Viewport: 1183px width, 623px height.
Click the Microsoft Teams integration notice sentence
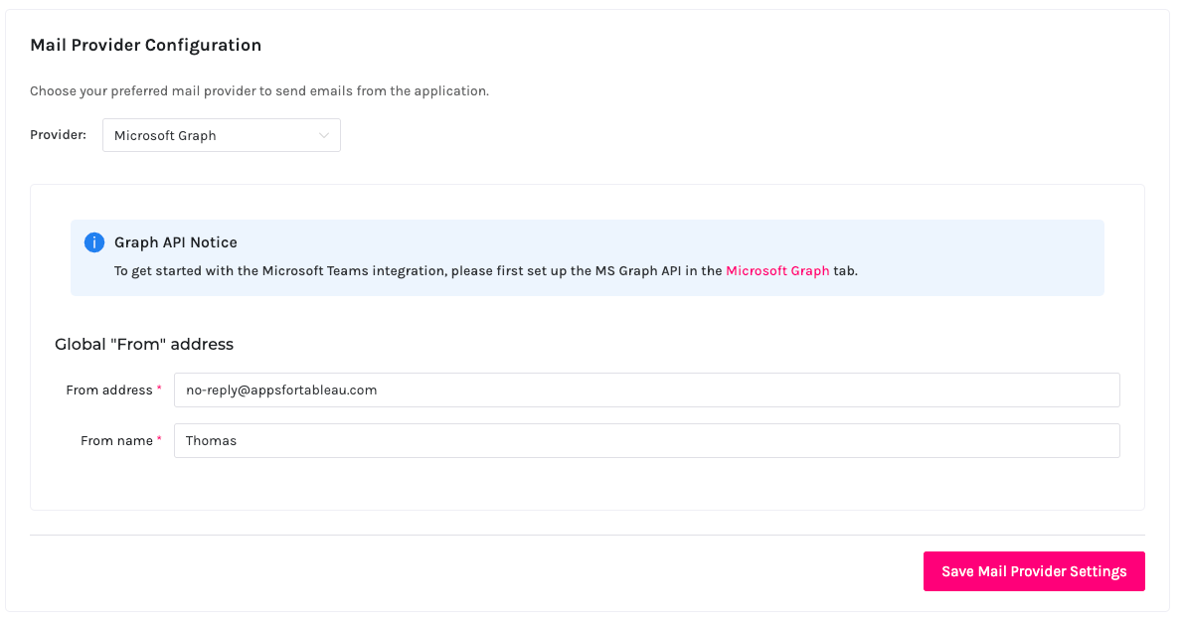click(x=486, y=271)
